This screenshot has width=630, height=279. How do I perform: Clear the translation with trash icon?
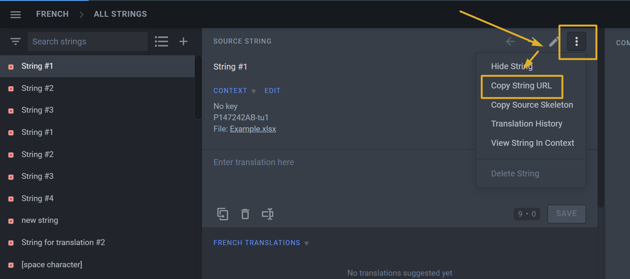pyautogui.click(x=245, y=214)
